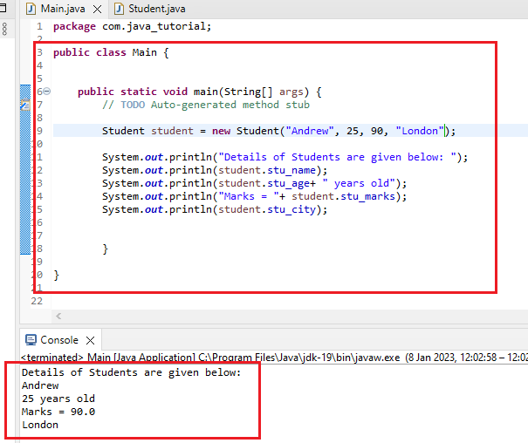Click line number 1 in the gutter
Image resolution: width=528 pixels, height=443 pixels.
point(40,26)
